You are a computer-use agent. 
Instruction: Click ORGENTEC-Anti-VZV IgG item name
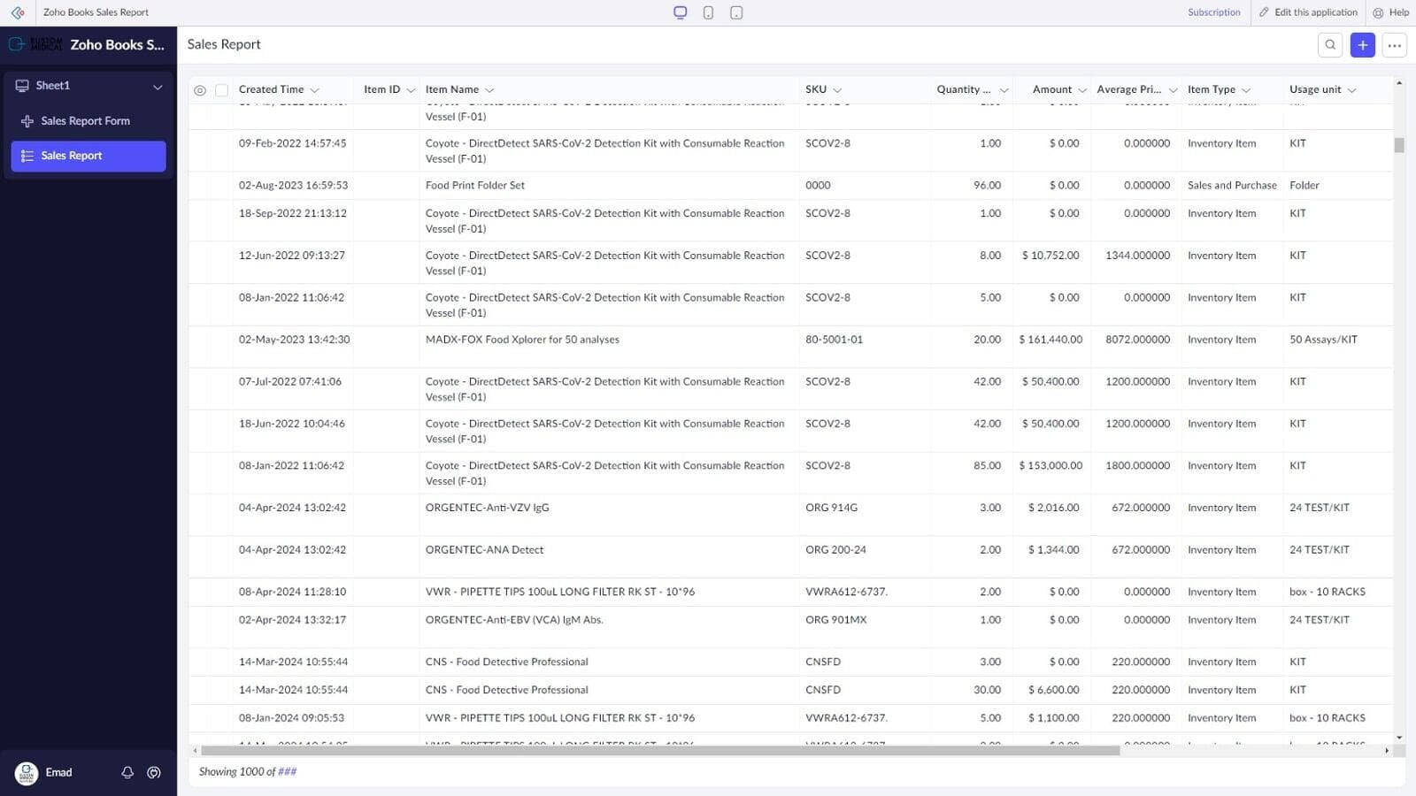coord(487,508)
